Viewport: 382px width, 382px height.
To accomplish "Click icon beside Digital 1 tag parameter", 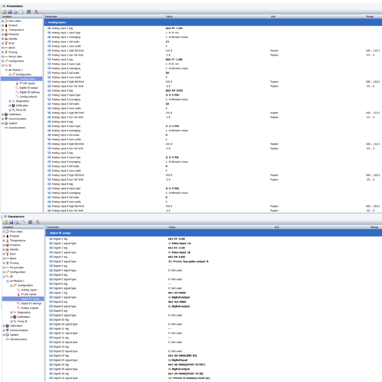I will [x=51, y=239].
